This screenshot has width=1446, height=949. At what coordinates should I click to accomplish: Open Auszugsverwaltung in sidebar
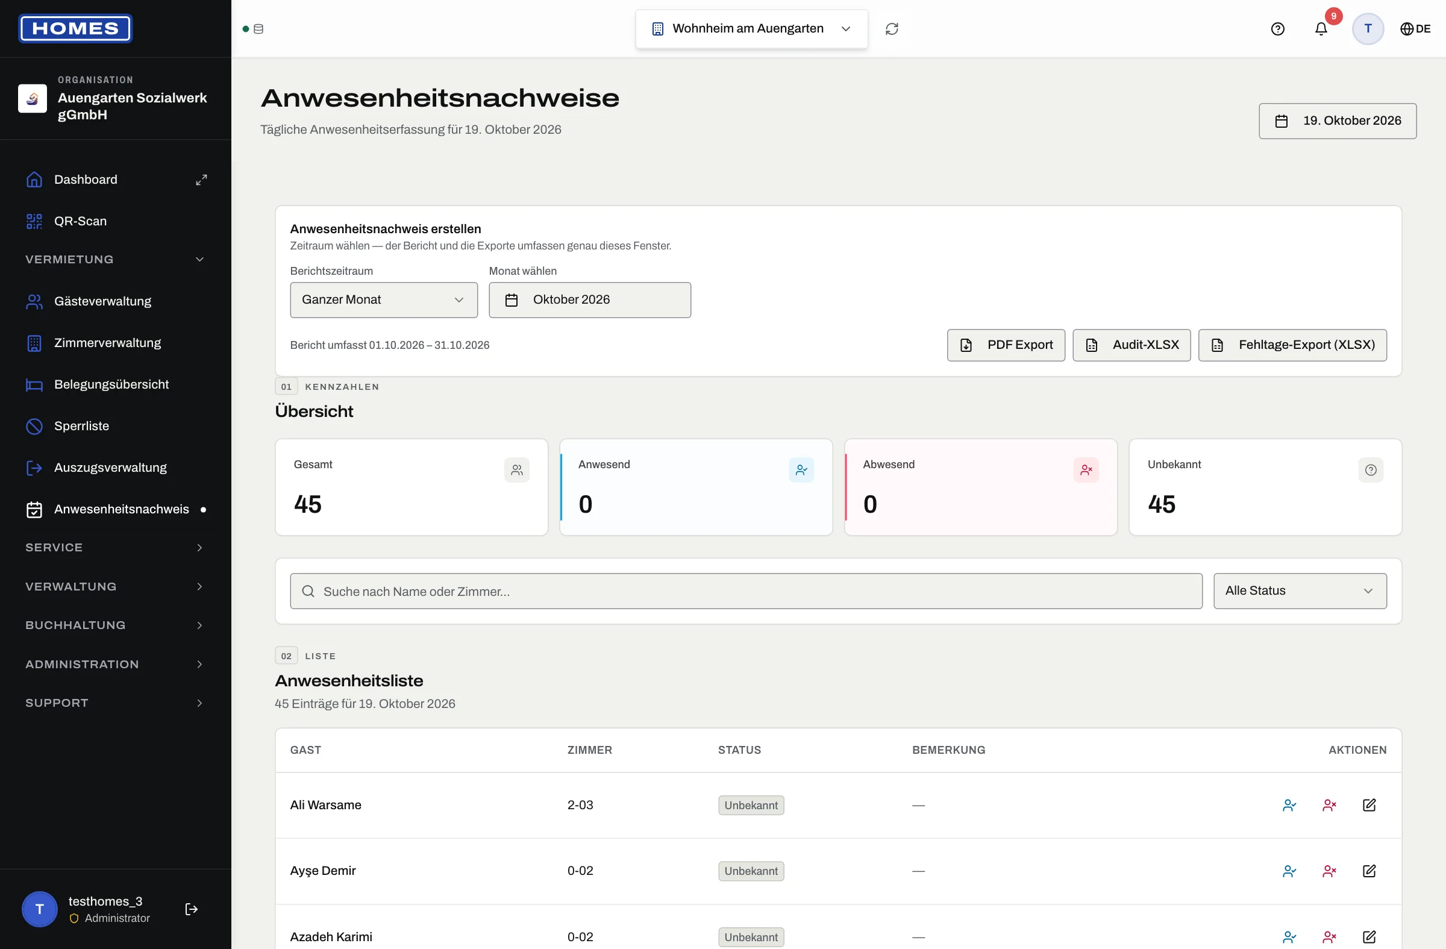click(x=116, y=467)
